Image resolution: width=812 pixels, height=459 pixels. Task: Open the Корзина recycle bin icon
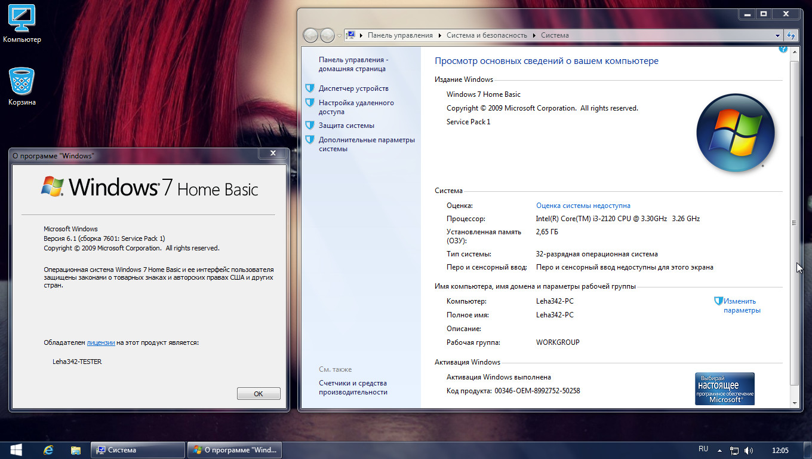tap(22, 87)
